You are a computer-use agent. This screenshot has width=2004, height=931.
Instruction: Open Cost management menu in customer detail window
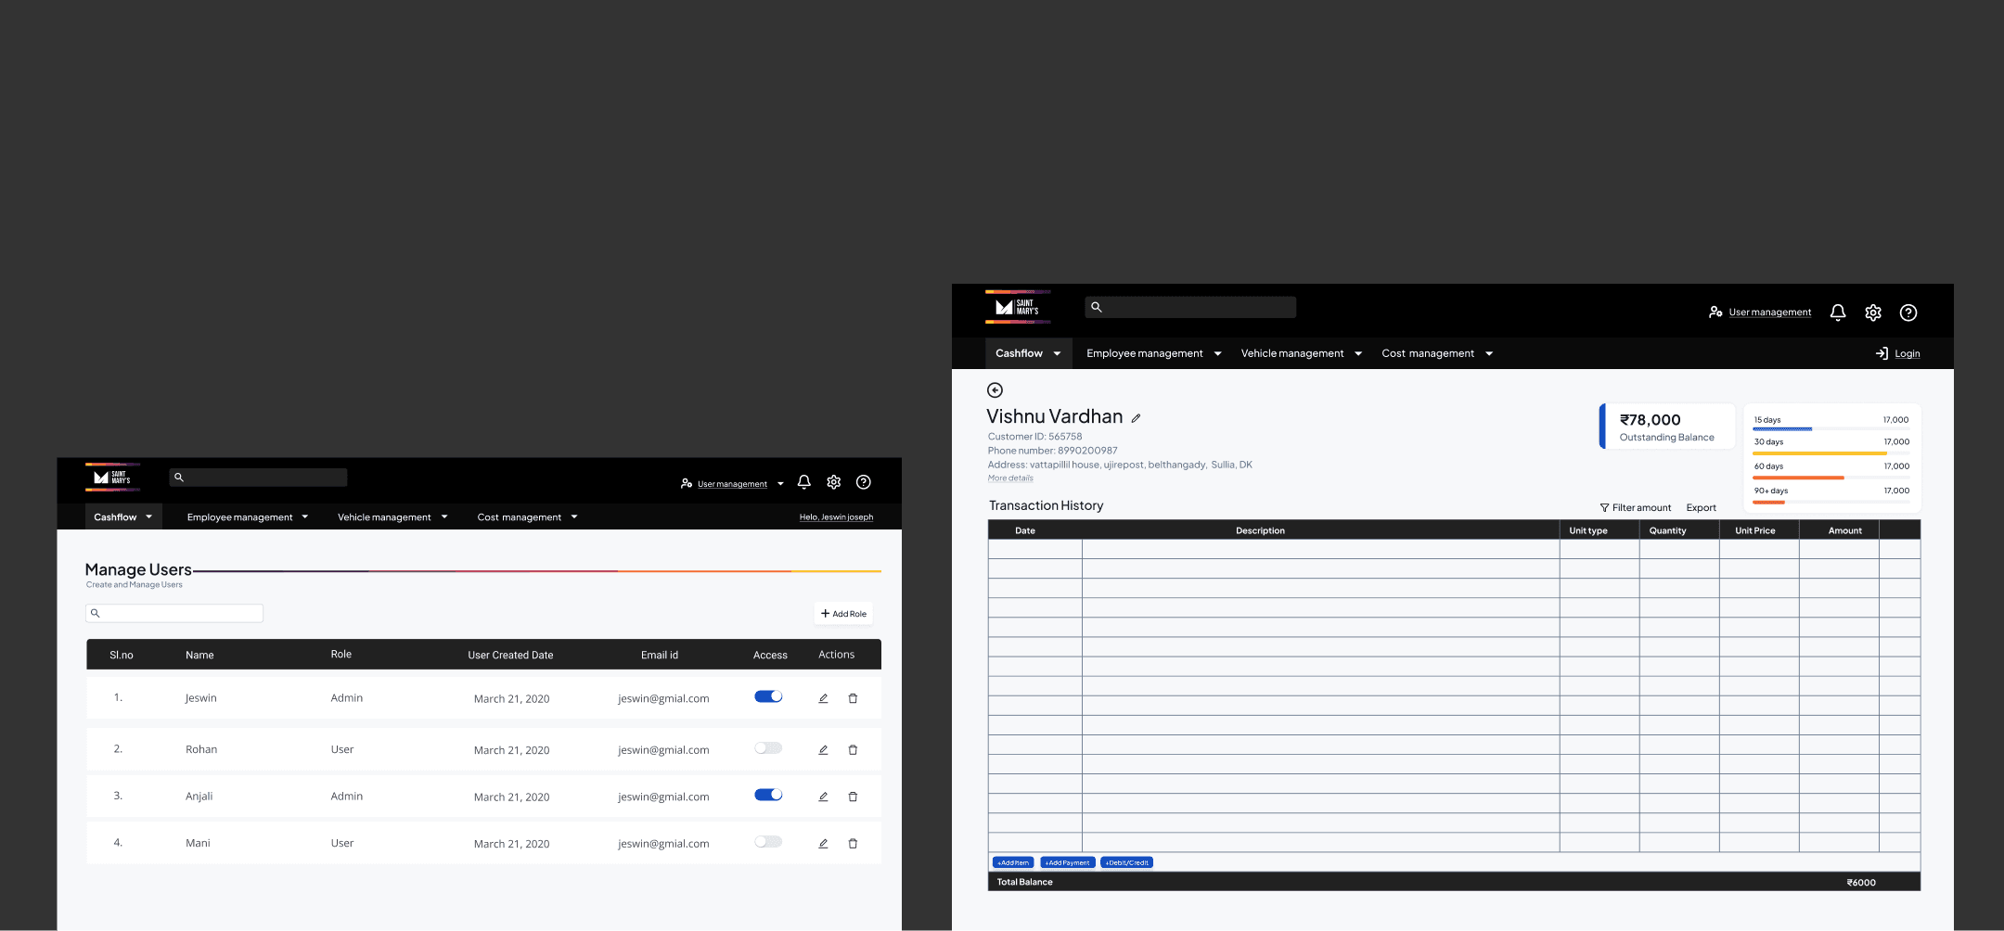coord(1436,353)
